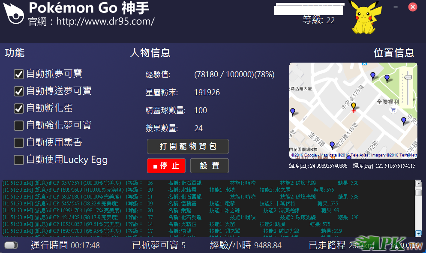Toggle 自動傳送夢可寶 checkbox
The height and width of the screenshot is (253, 426).
click(19, 91)
